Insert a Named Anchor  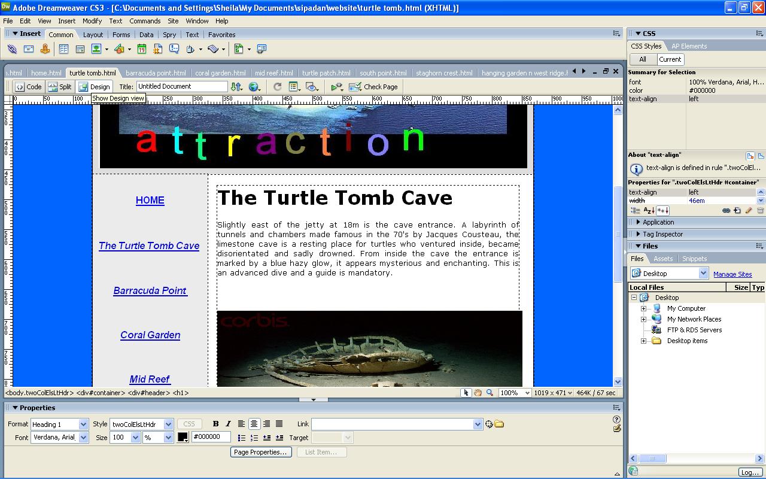click(x=45, y=49)
